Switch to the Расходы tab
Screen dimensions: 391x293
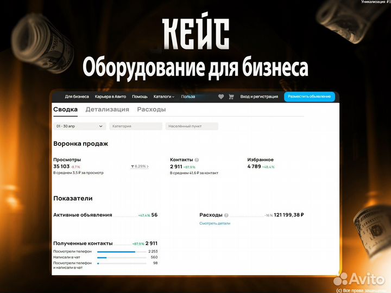152,110
